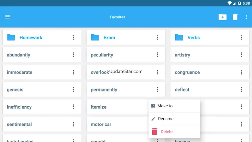Open the Exam folder label

pos(109,38)
